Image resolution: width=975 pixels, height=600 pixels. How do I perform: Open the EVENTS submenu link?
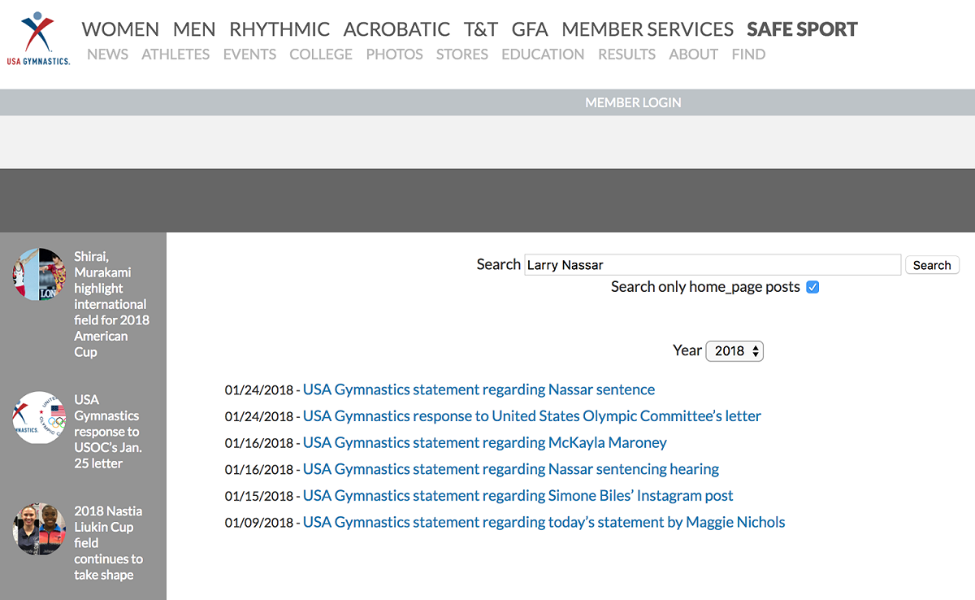[249, 54]
